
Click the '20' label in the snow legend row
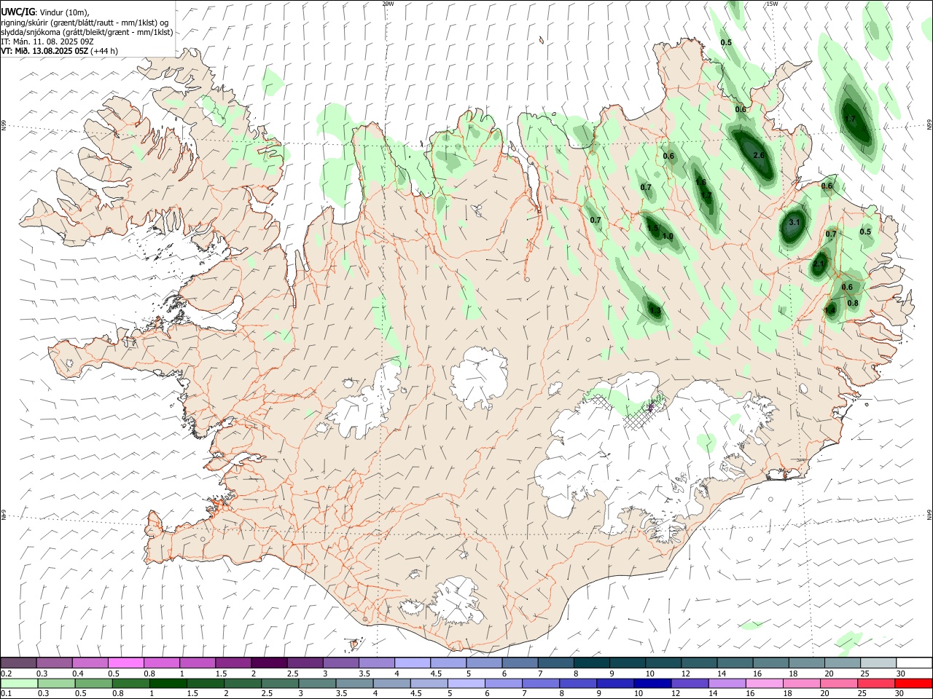point(829,674)
